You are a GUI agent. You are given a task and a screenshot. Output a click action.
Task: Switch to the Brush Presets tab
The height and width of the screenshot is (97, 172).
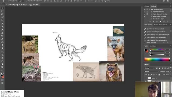163,25
